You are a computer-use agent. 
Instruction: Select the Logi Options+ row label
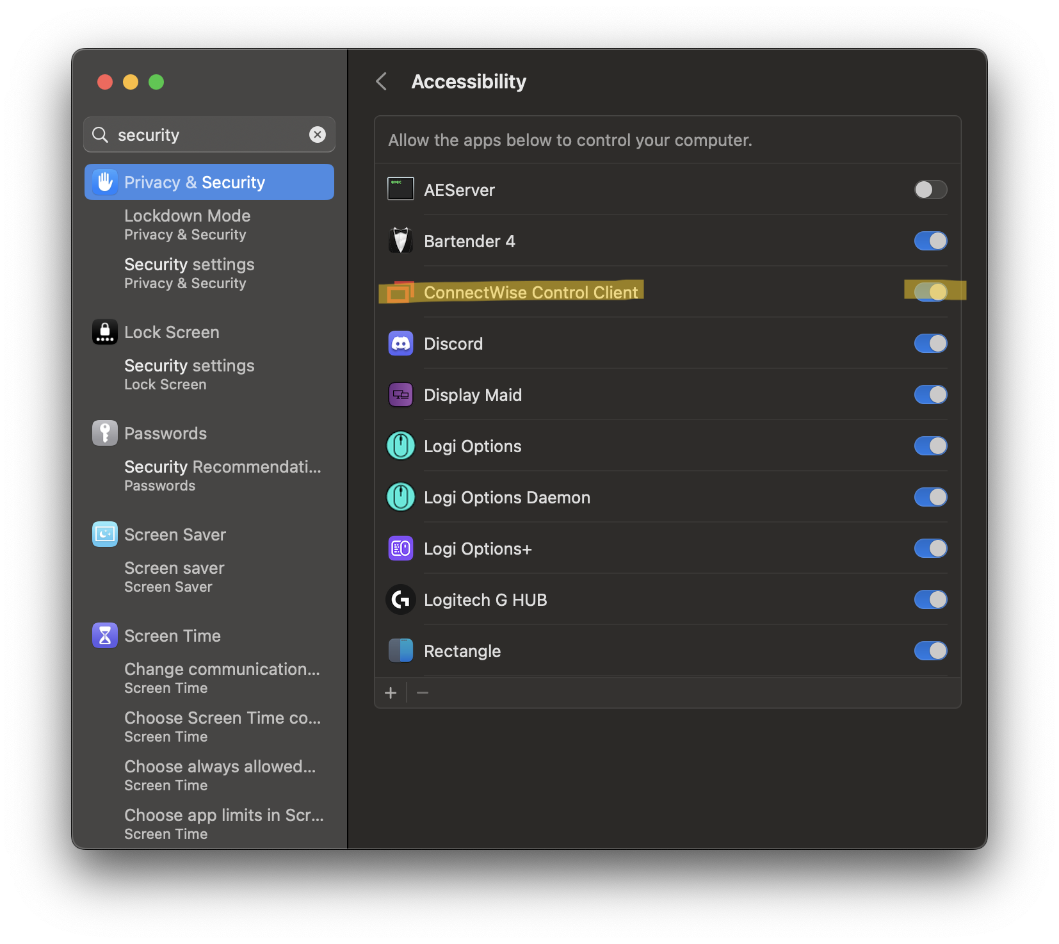point(478,549)
